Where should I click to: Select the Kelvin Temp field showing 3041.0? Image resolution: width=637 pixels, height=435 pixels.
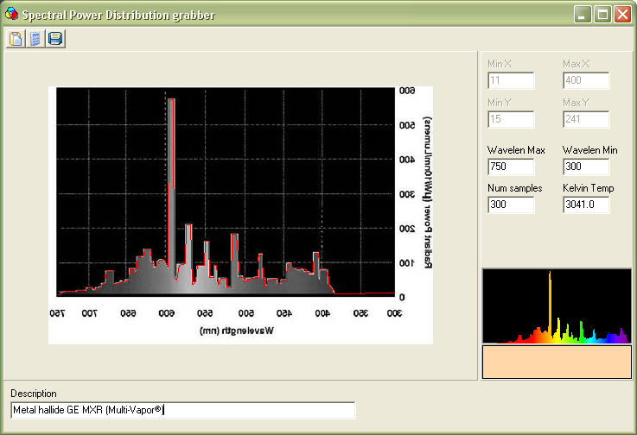click(586, 205)
